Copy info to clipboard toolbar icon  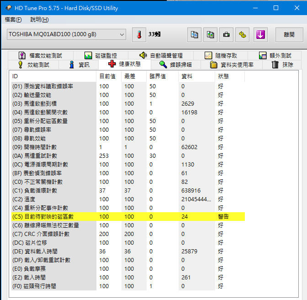click(194, 35)
